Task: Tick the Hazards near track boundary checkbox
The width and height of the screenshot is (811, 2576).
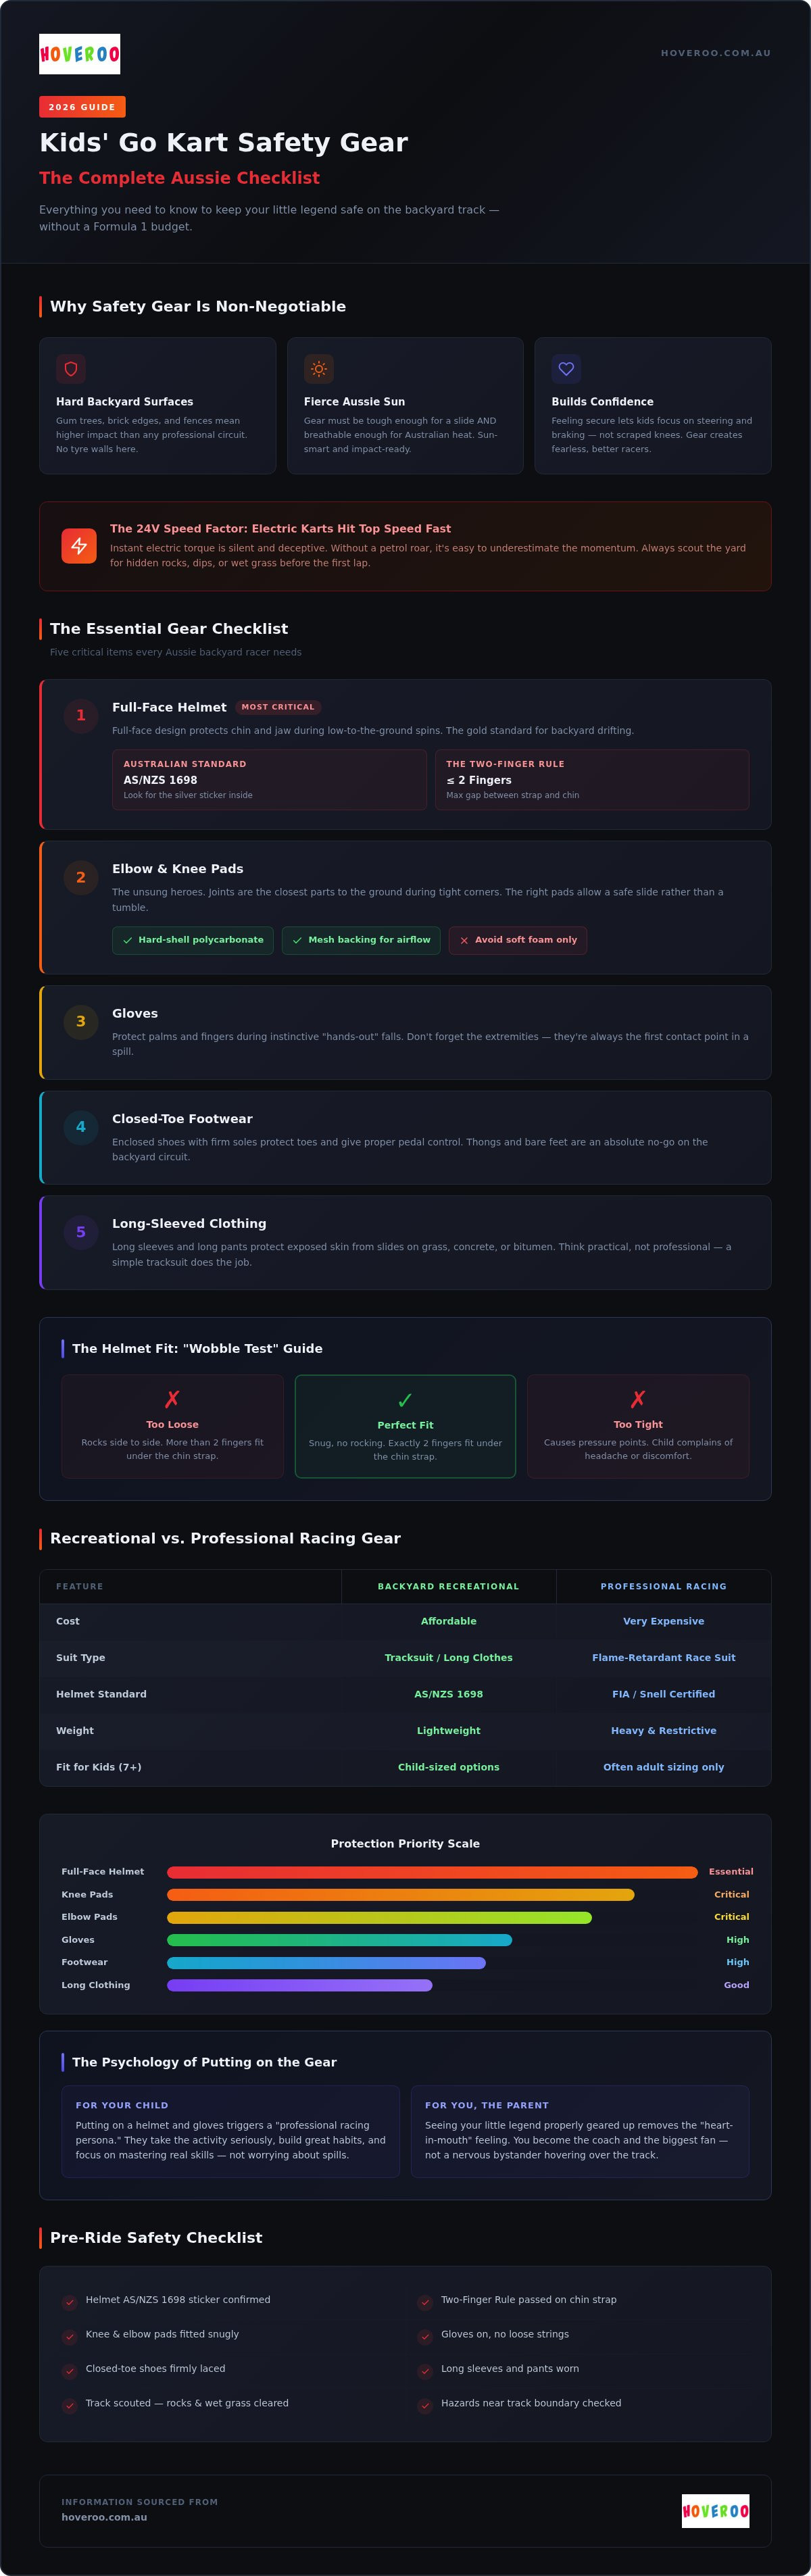Action: point(425,2406)
